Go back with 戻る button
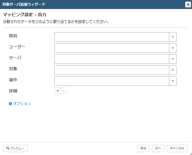Viewport: 192px width, 155px height. [143, 148]
